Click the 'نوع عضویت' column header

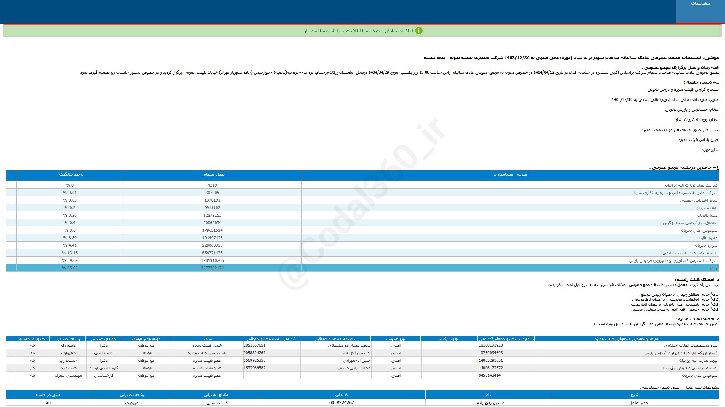tap(396, 339)
